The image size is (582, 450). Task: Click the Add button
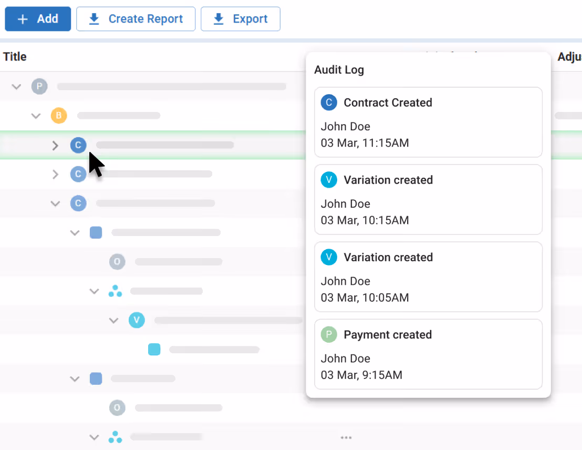pos(37,19)
